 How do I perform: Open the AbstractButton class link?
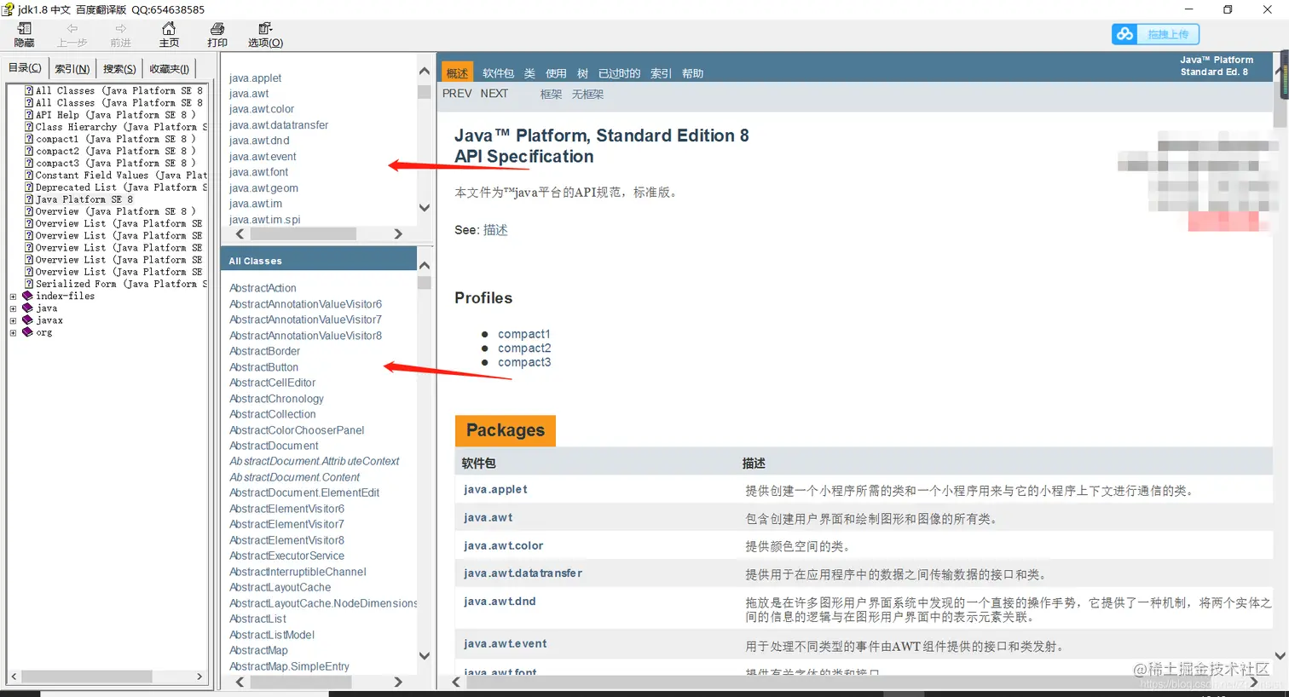point(263,367)
